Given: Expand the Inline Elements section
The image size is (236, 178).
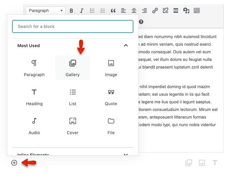Looking at the screenshot, I should tap(126, 155).
